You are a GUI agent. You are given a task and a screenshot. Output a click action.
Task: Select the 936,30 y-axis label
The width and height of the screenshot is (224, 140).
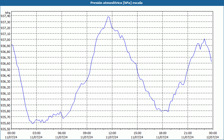[x=5, y=81]
